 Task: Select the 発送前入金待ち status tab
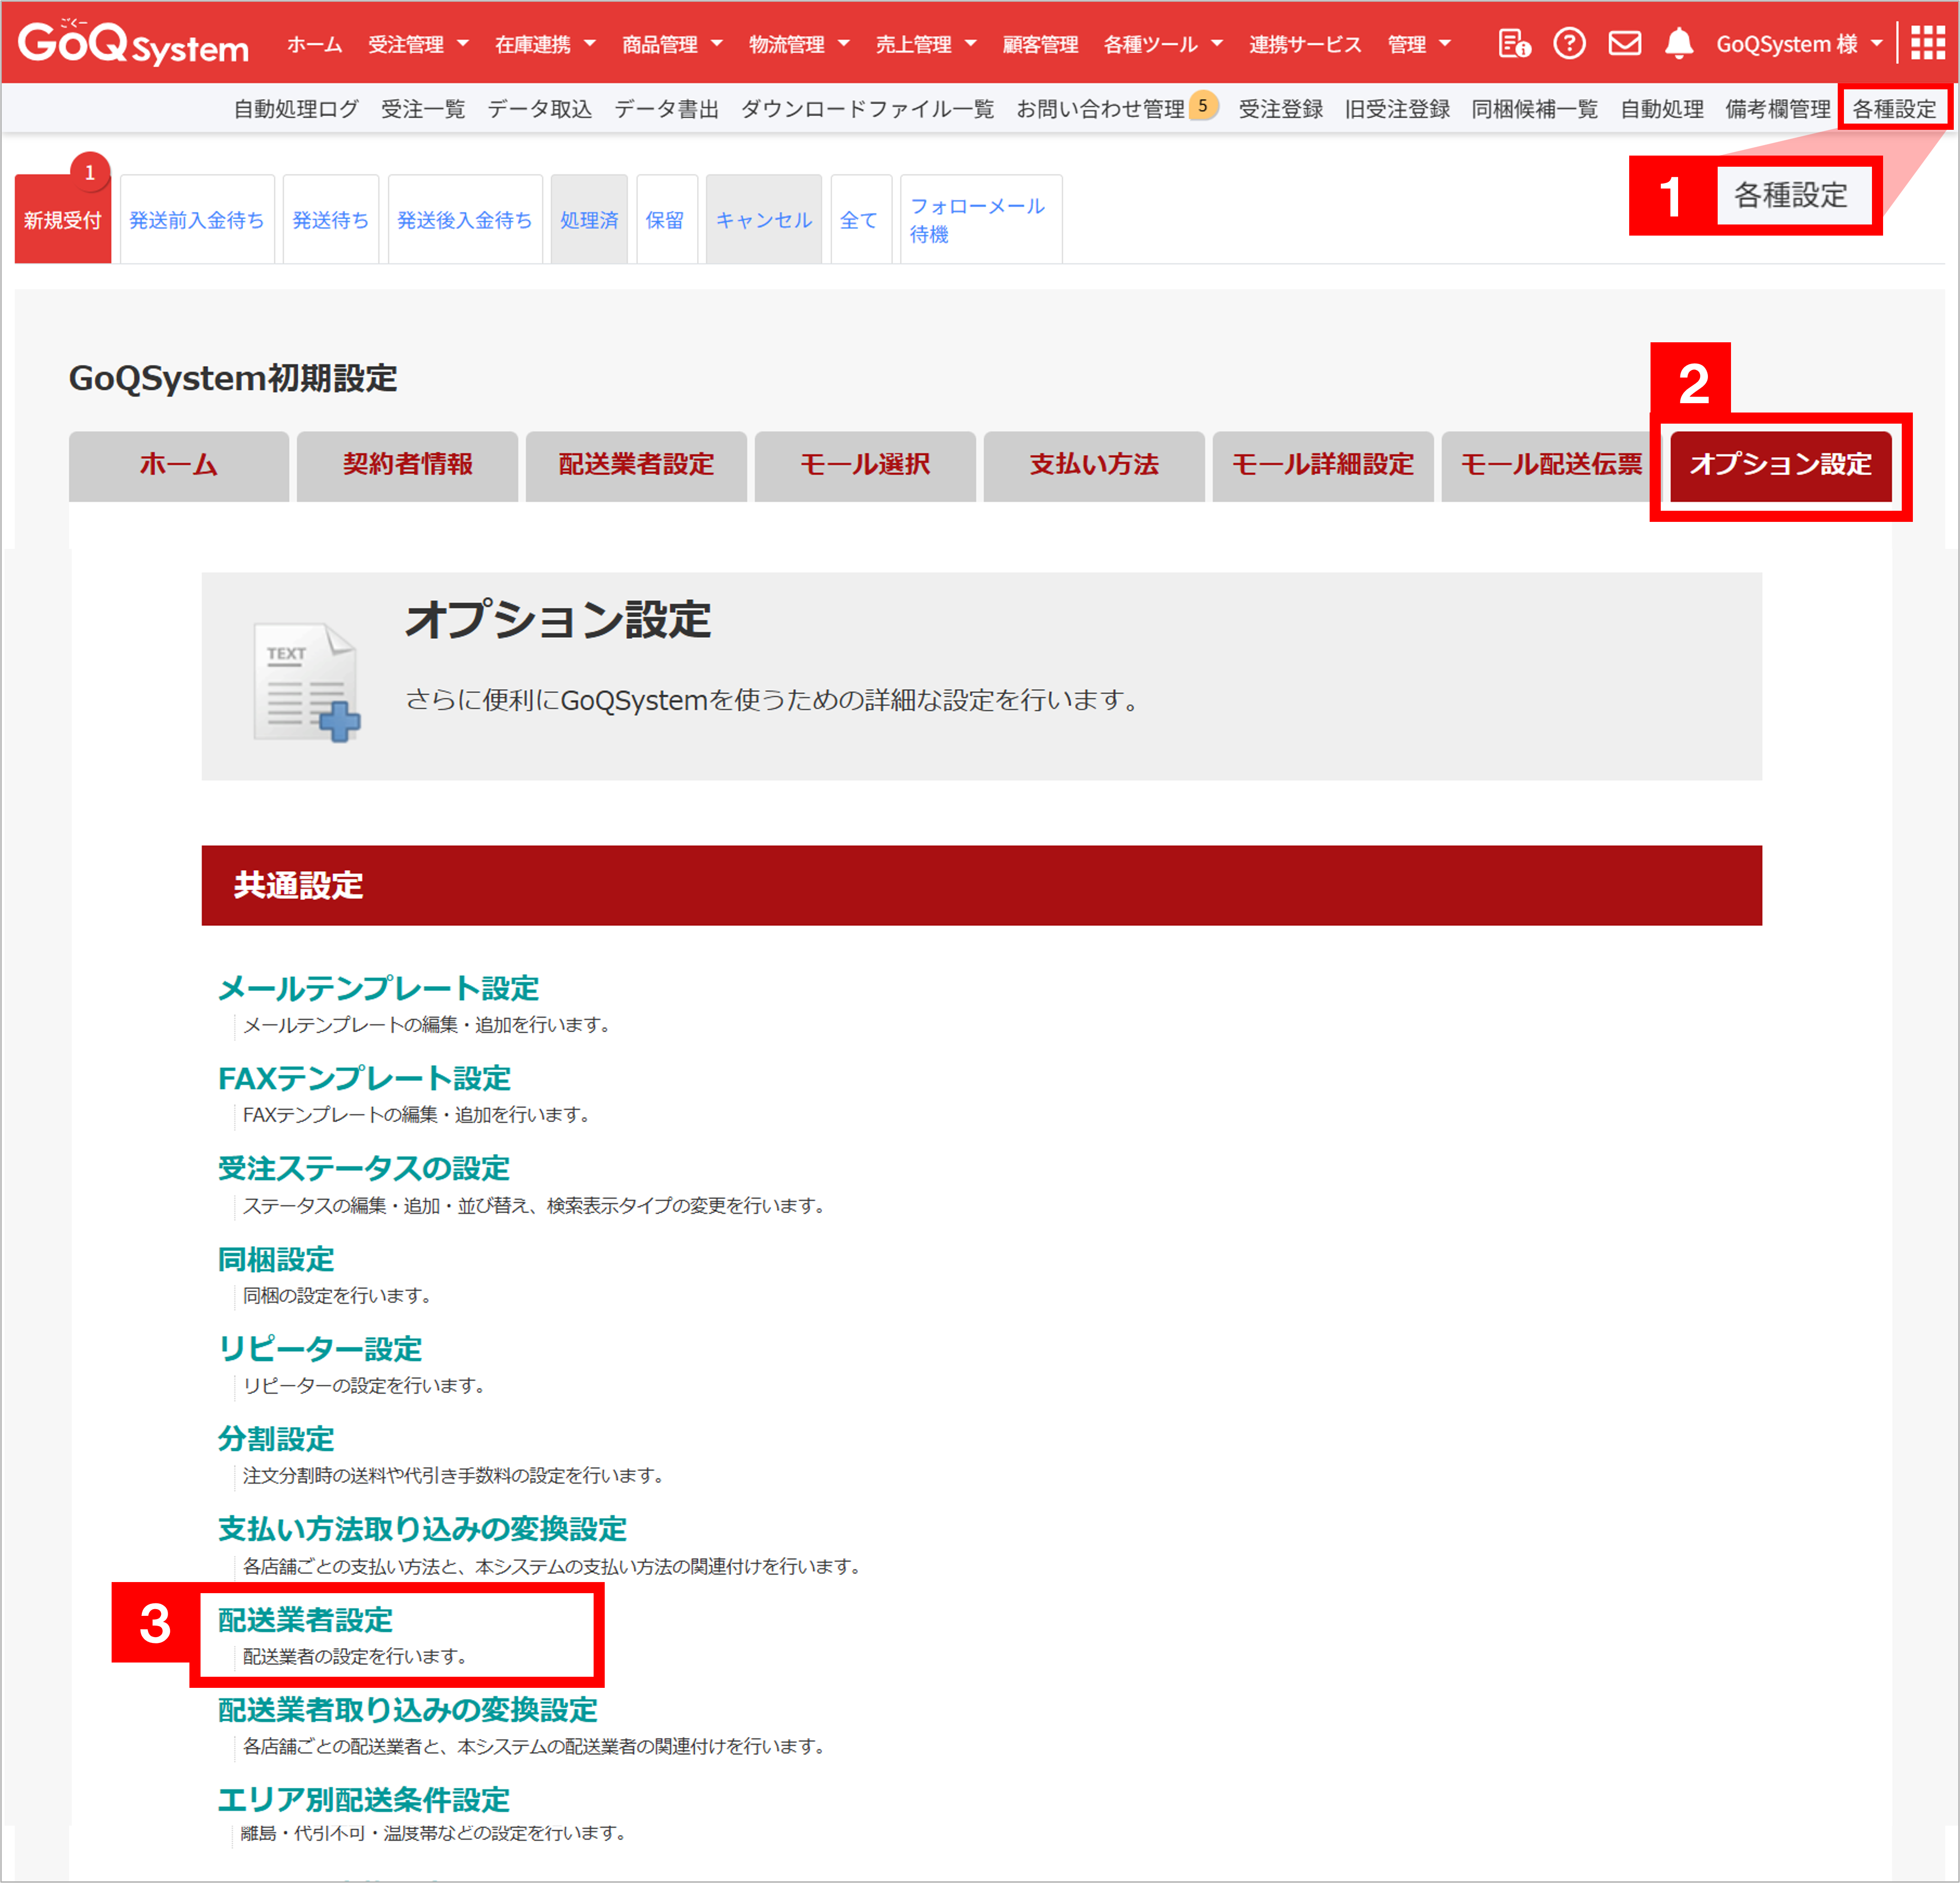coord(197,219)
